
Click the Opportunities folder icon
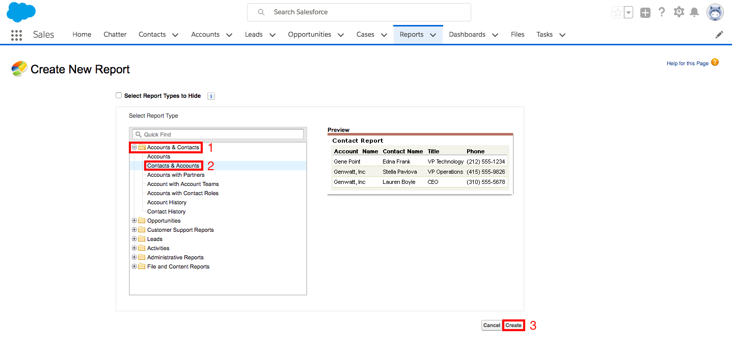coord(142,221)
